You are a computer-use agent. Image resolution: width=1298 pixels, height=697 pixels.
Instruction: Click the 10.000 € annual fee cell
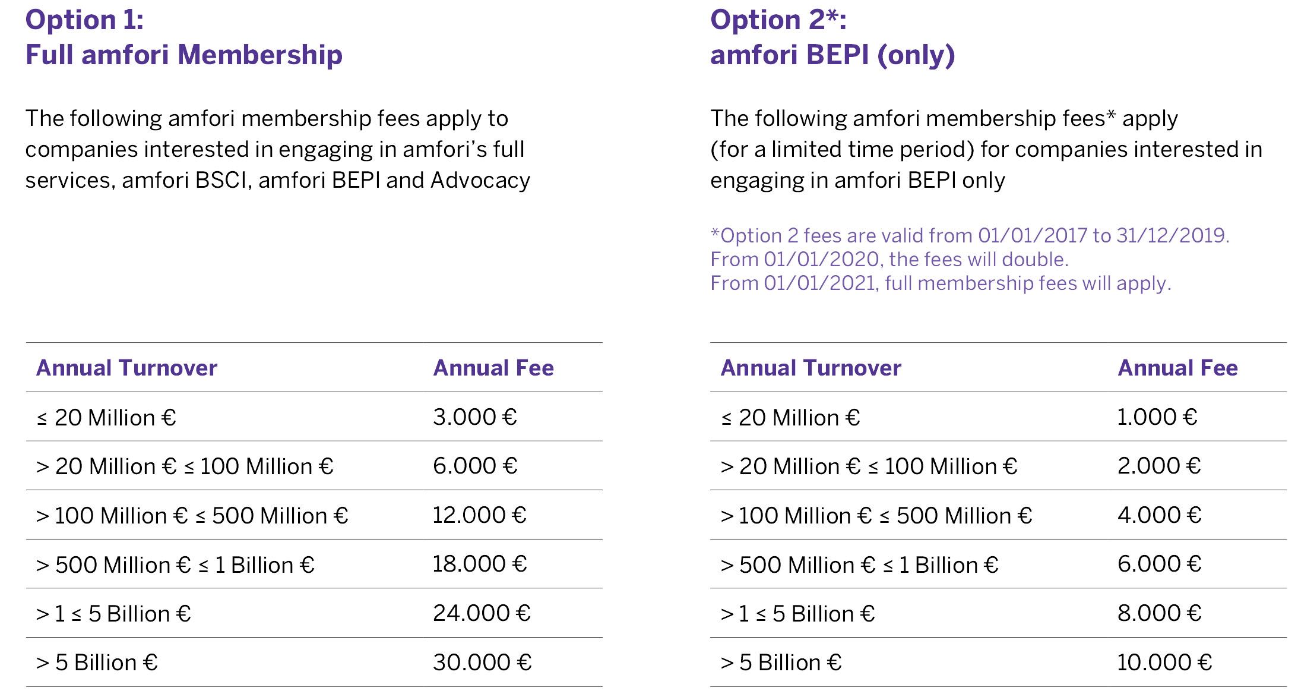1164,663
